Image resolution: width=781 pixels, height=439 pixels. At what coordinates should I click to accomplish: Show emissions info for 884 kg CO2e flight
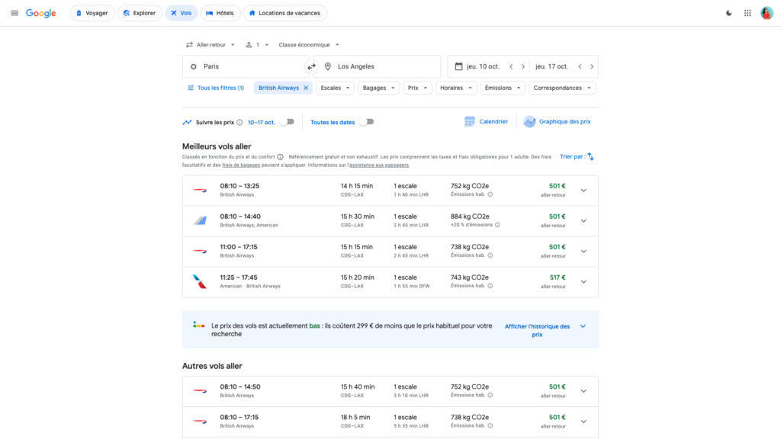point(497,225)
